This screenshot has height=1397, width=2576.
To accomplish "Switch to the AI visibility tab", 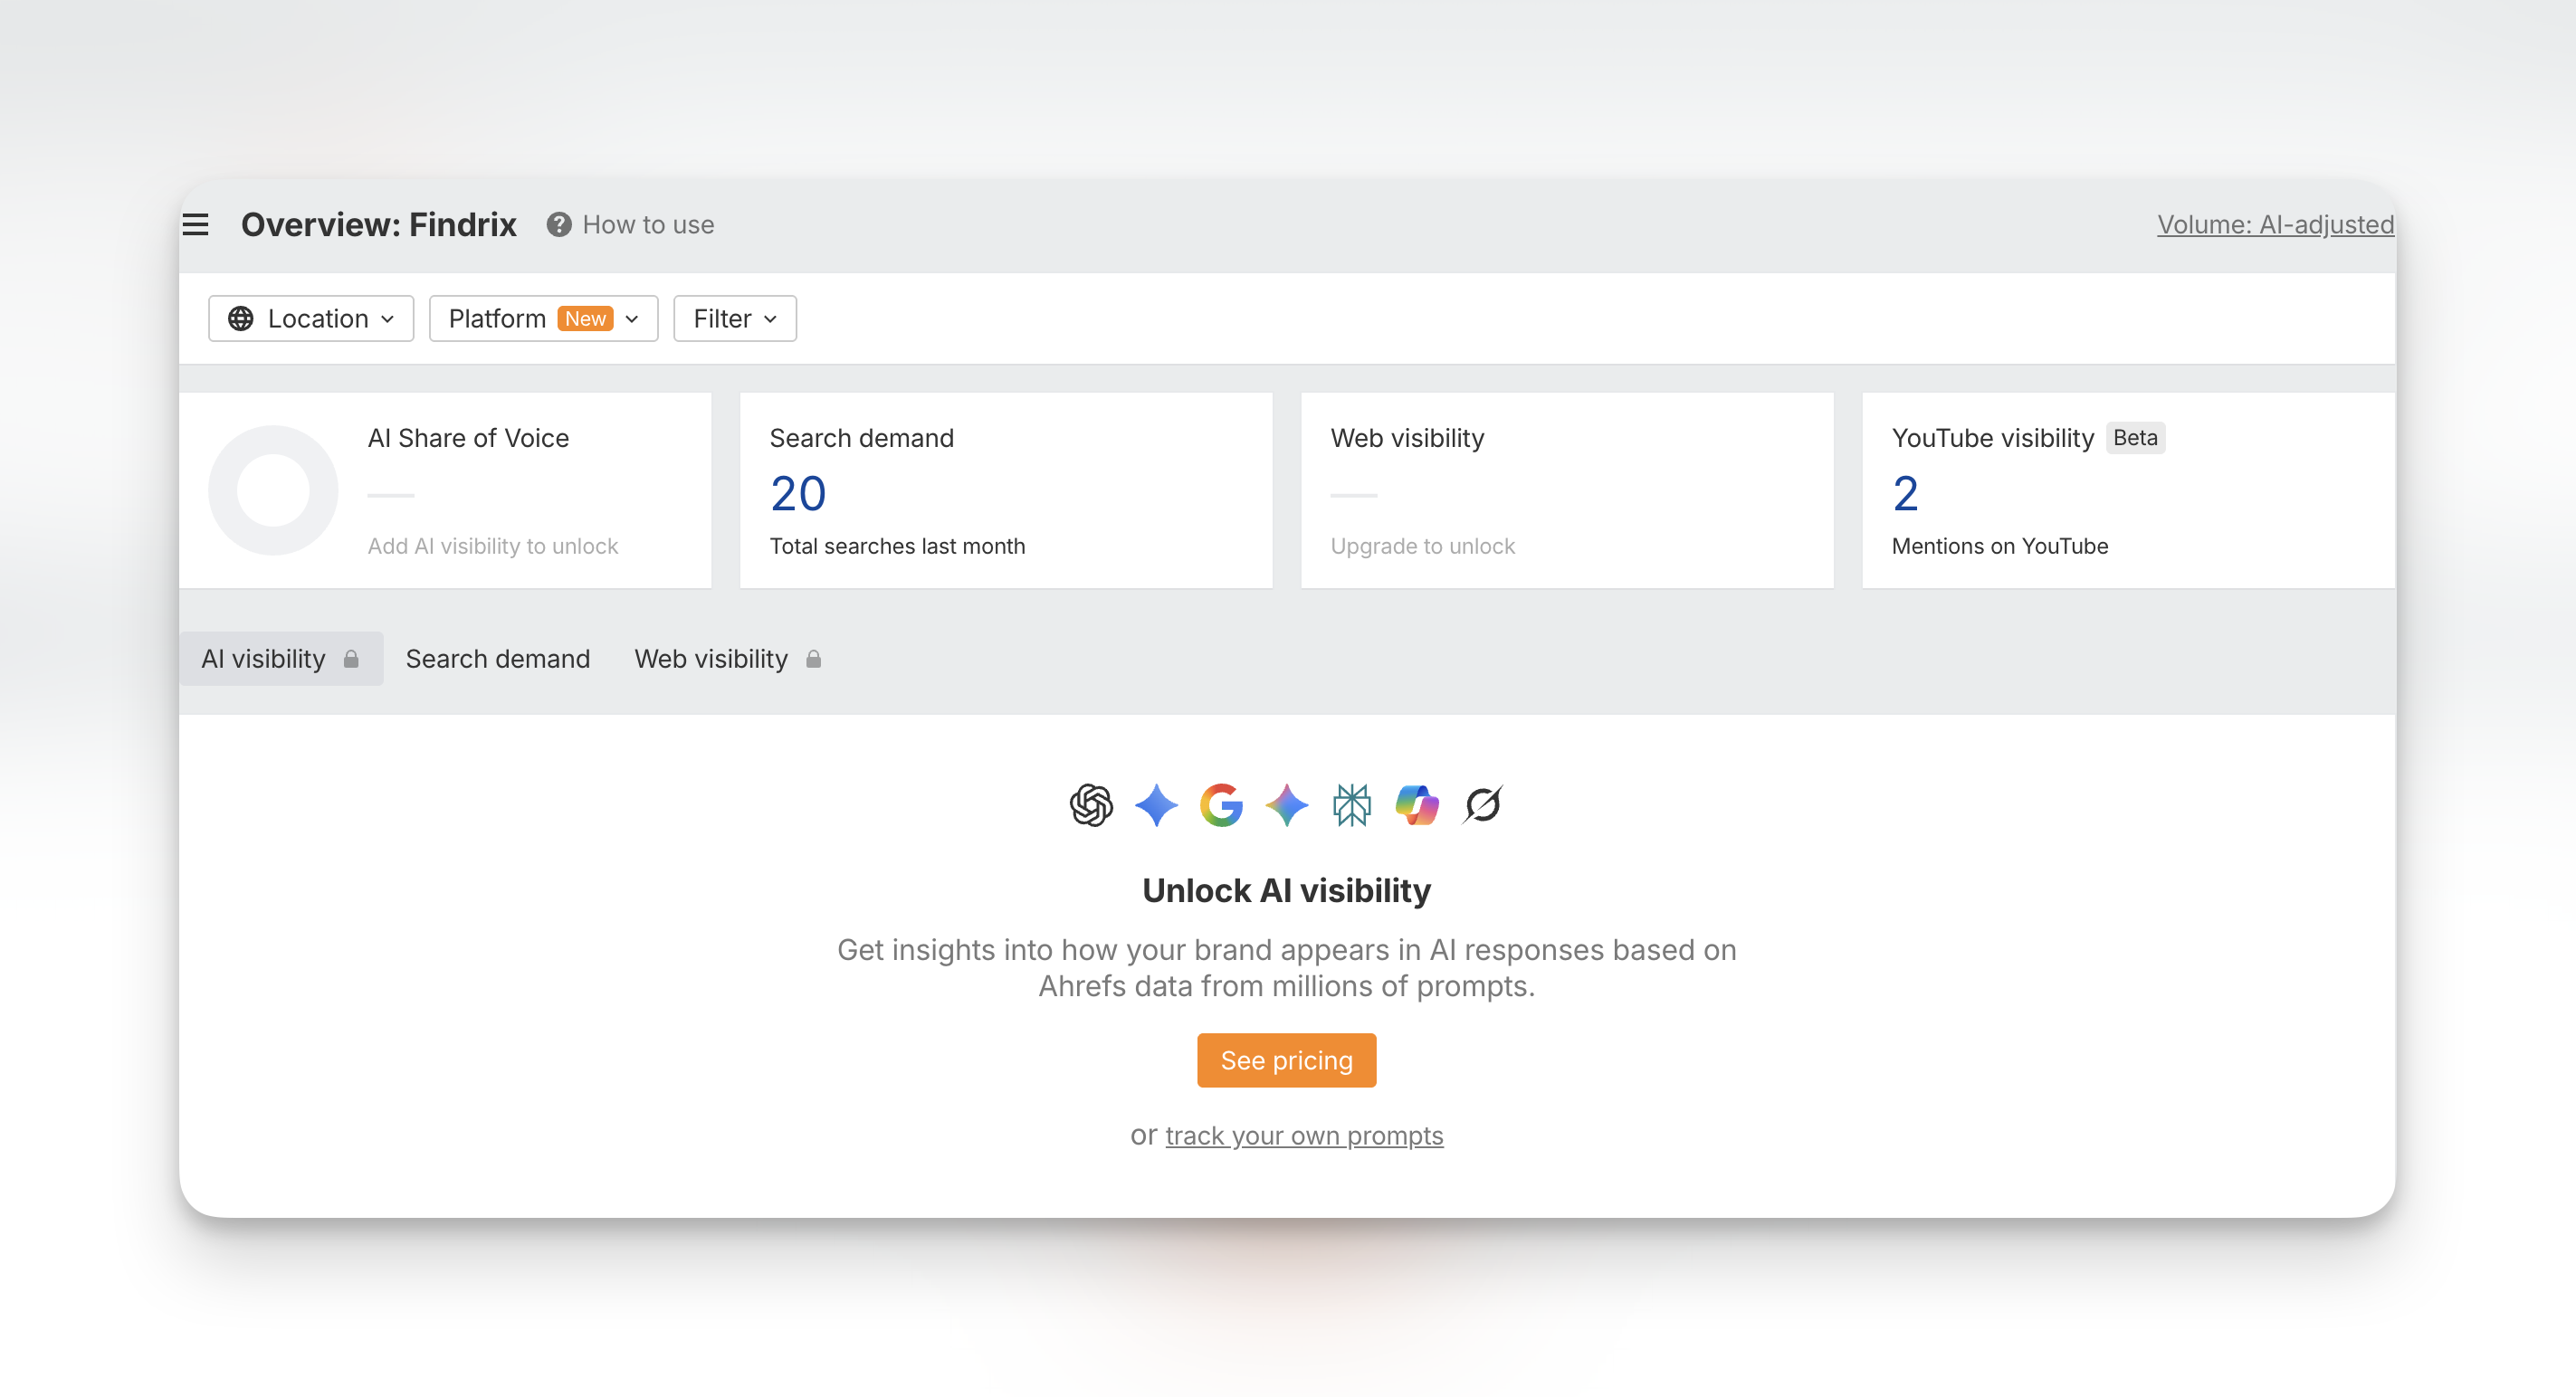I will [281, 659].
